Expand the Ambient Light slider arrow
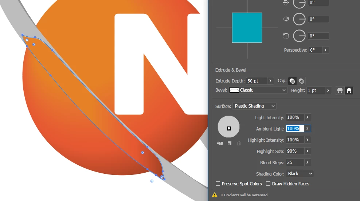The width and height of the screenshot is (360, 201). pos(308,128)
